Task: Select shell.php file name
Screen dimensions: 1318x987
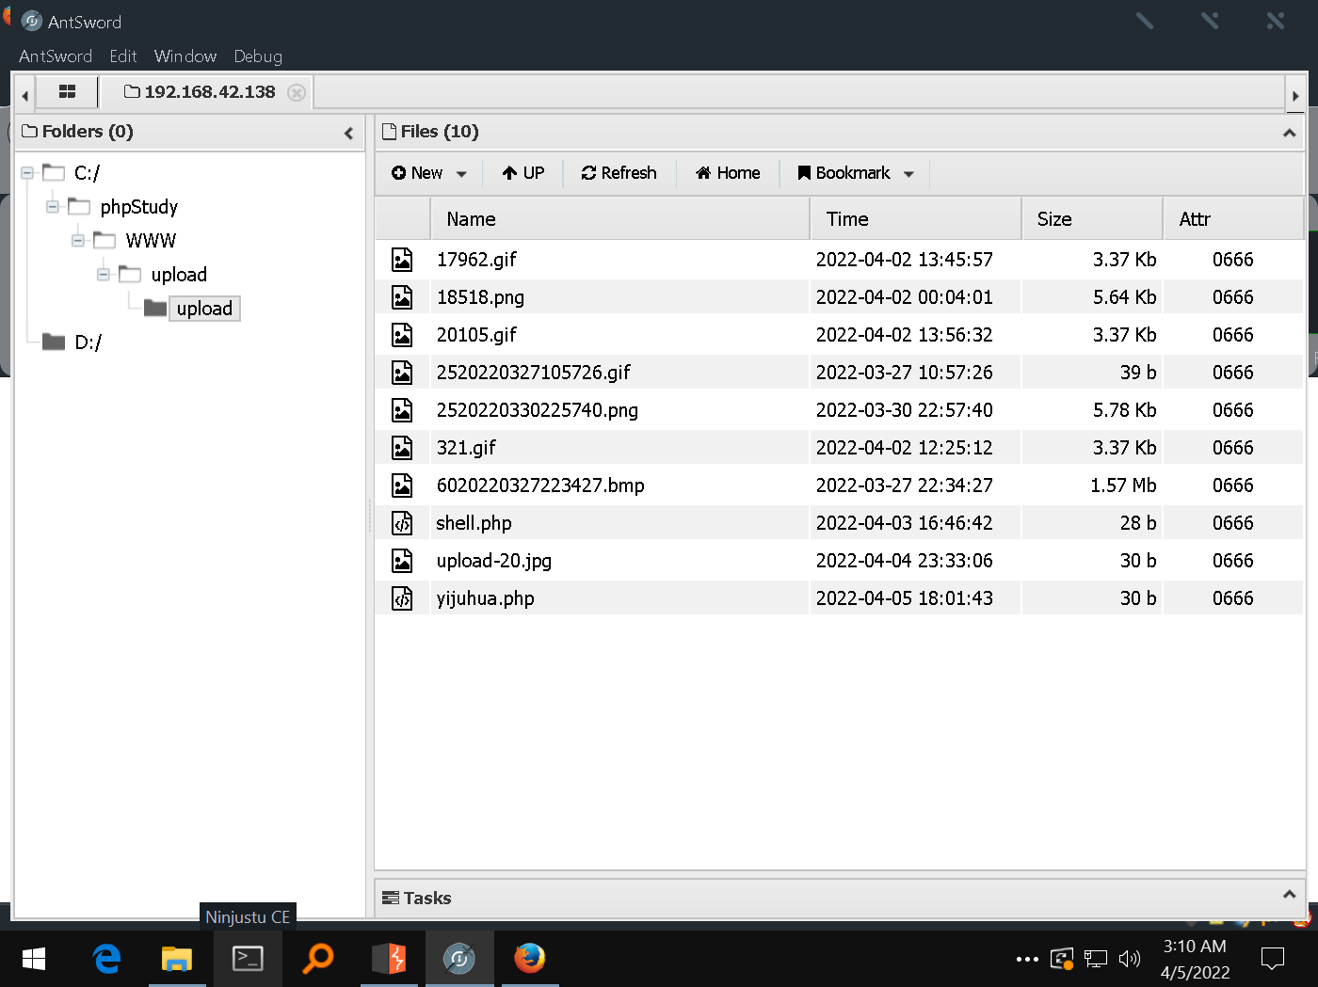Action: click(x=474, y=523)
